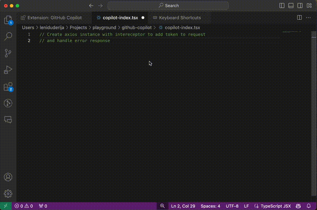Click playground breadcrumb segment
317x210 pixels.
click(x=104, y=28)
